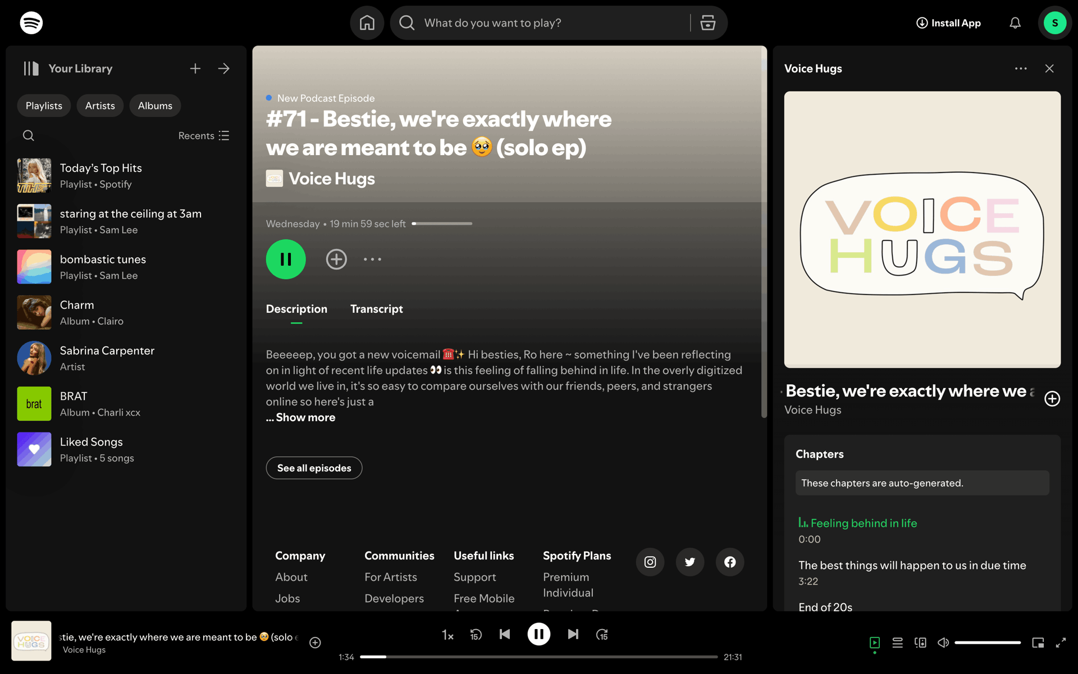This screenshot has width=1078, height=674.
Task: Expand Your Library with arrow icon
Action: click(224, 69)
